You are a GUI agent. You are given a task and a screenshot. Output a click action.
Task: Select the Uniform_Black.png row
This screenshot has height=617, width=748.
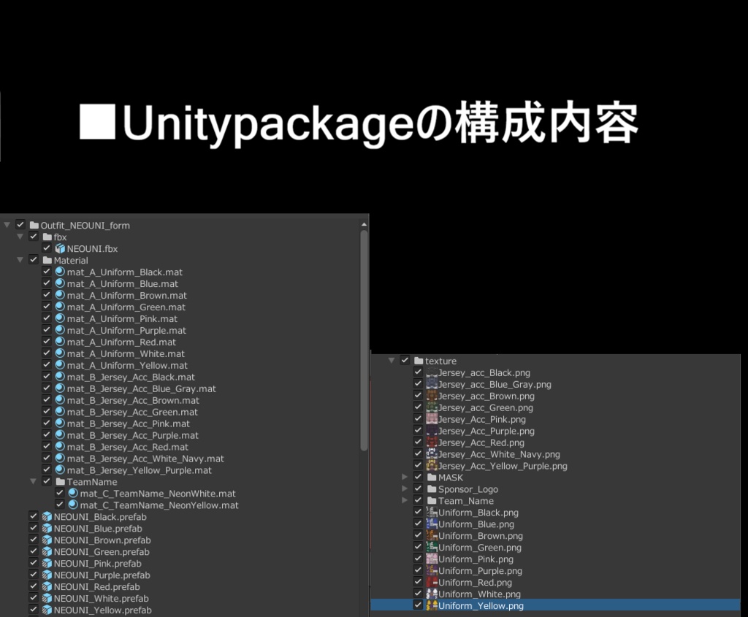click(556, 513)
